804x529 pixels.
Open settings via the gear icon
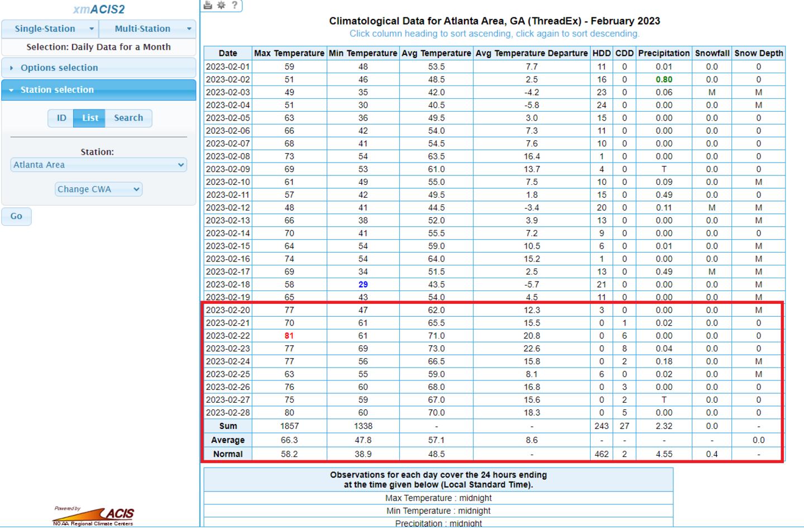tap(221, 5)
